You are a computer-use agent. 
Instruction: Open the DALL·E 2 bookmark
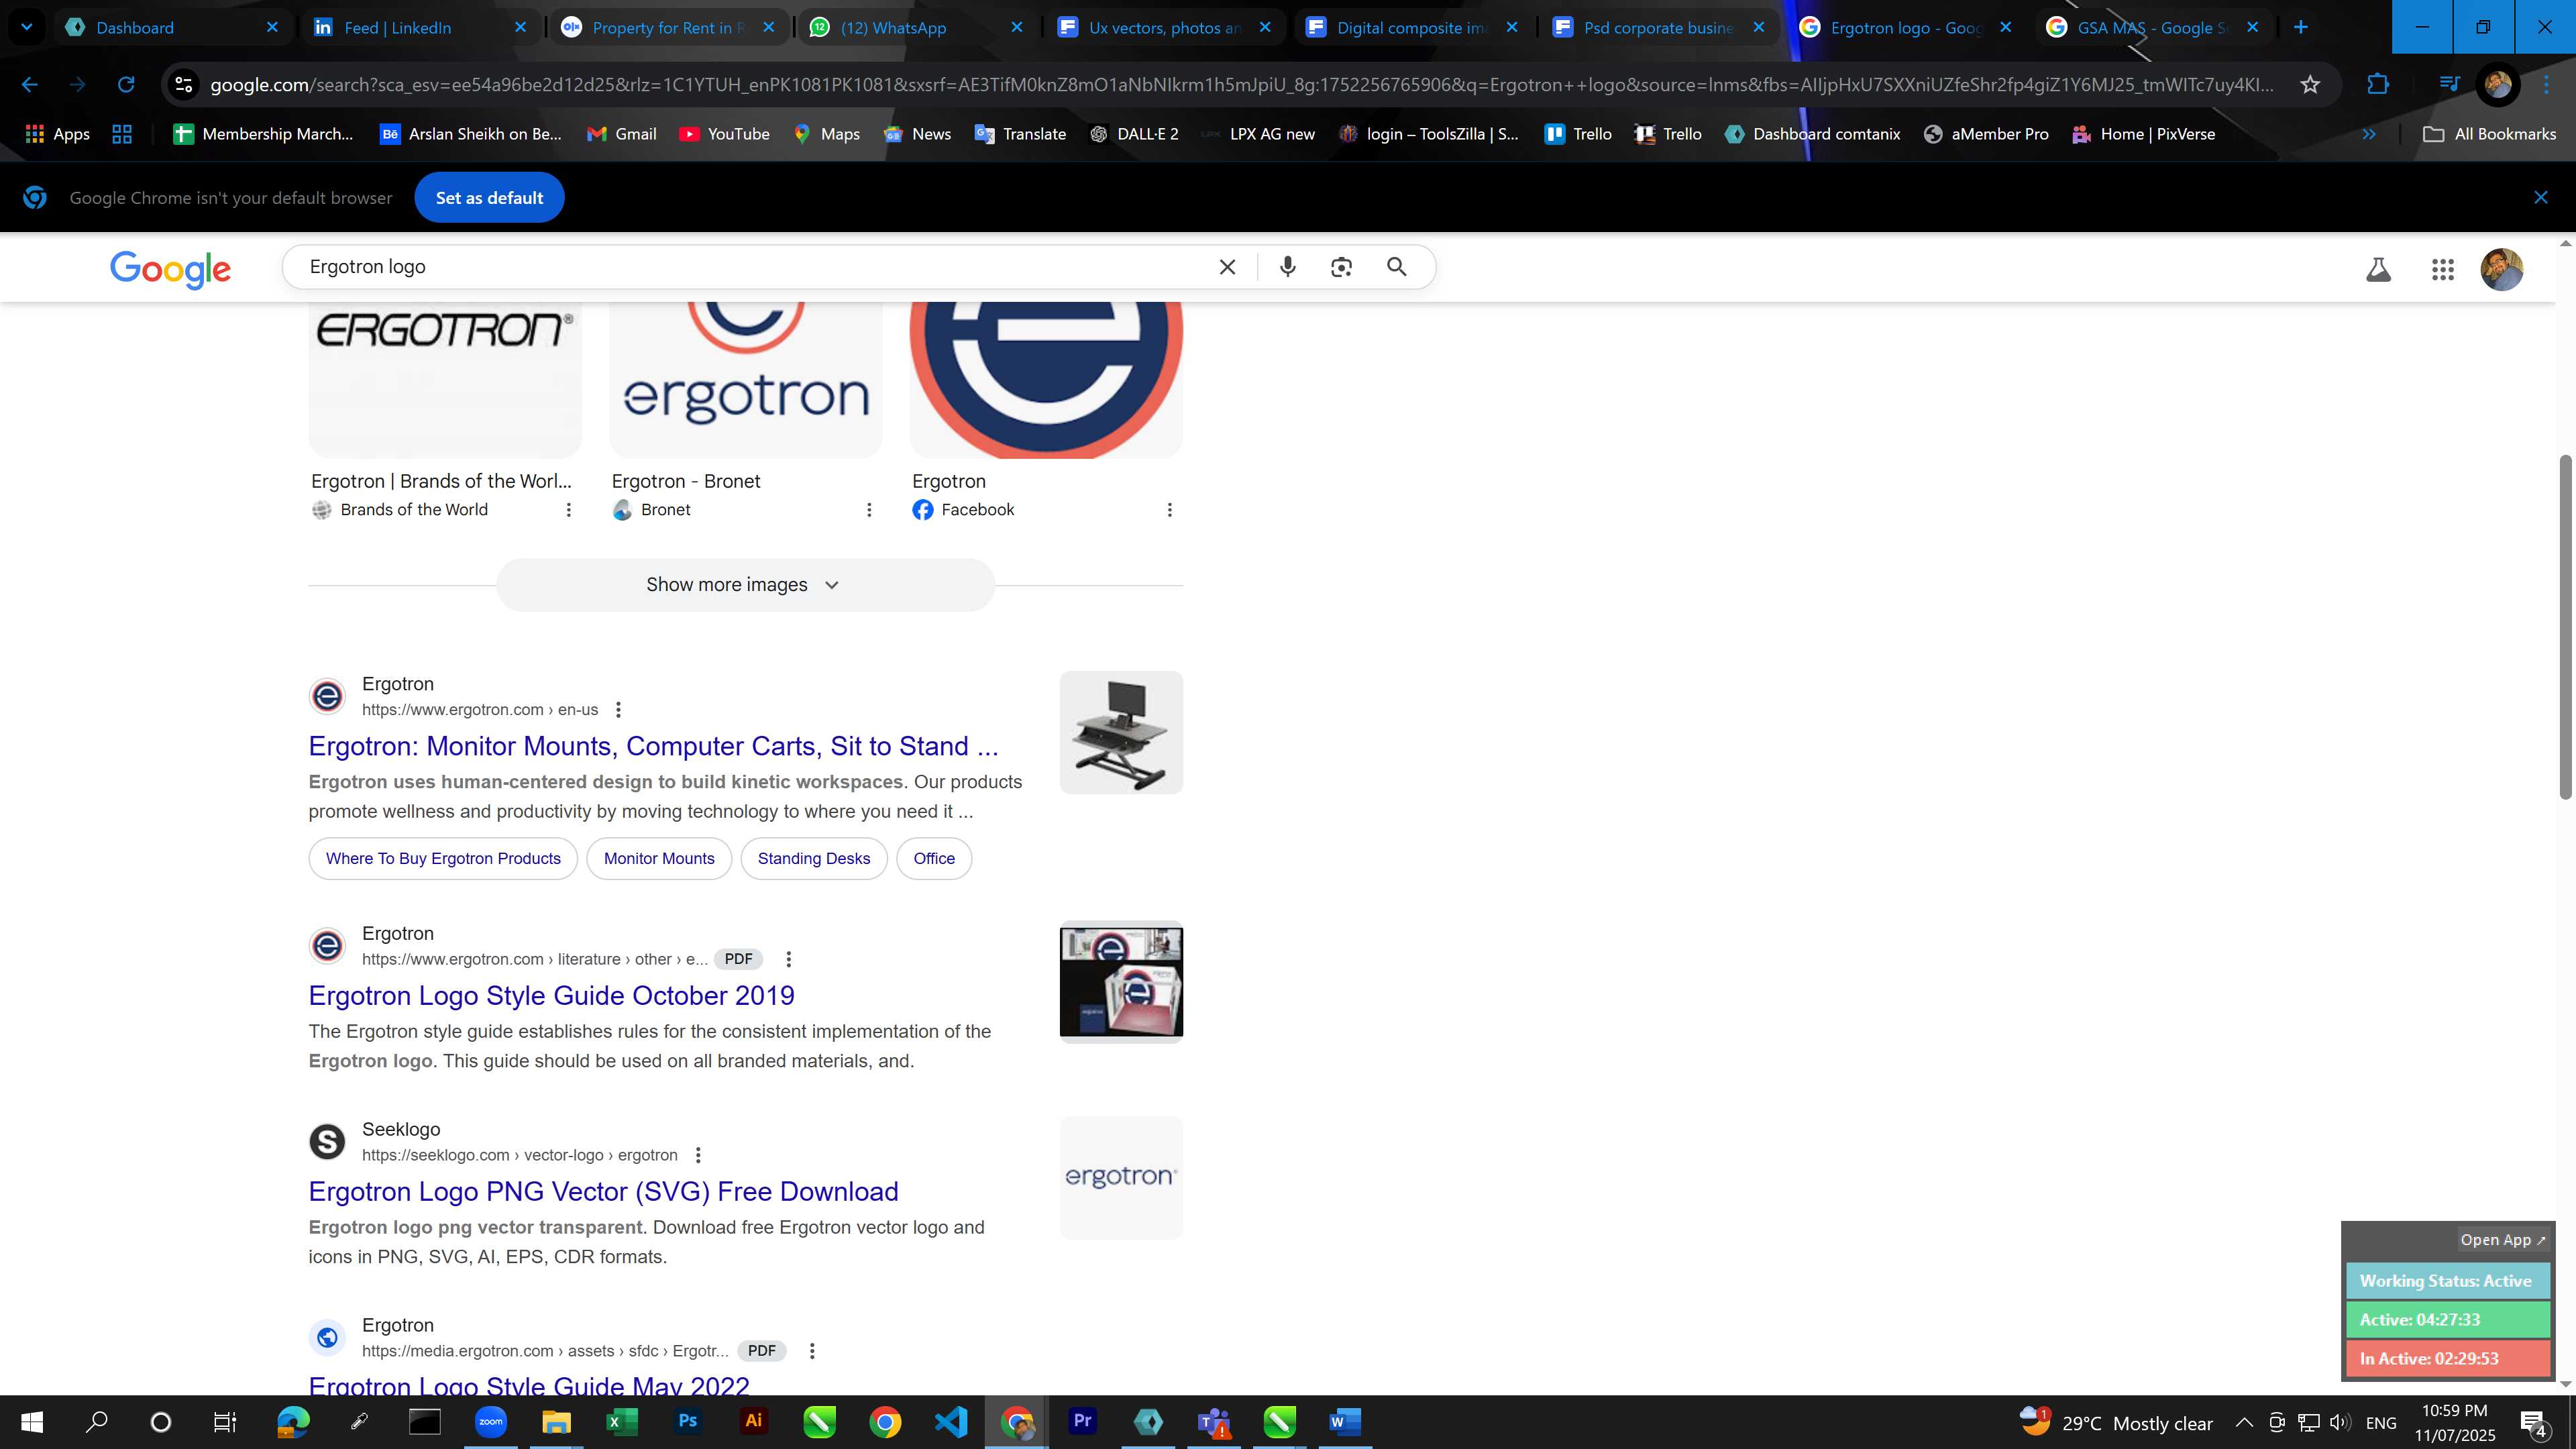(x=1134, y=134)
